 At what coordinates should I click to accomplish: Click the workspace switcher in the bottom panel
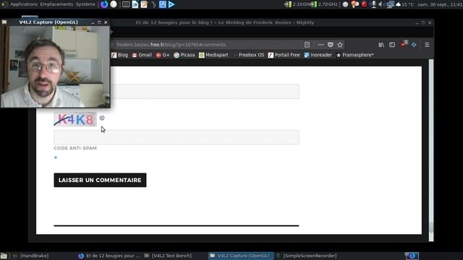412,256
